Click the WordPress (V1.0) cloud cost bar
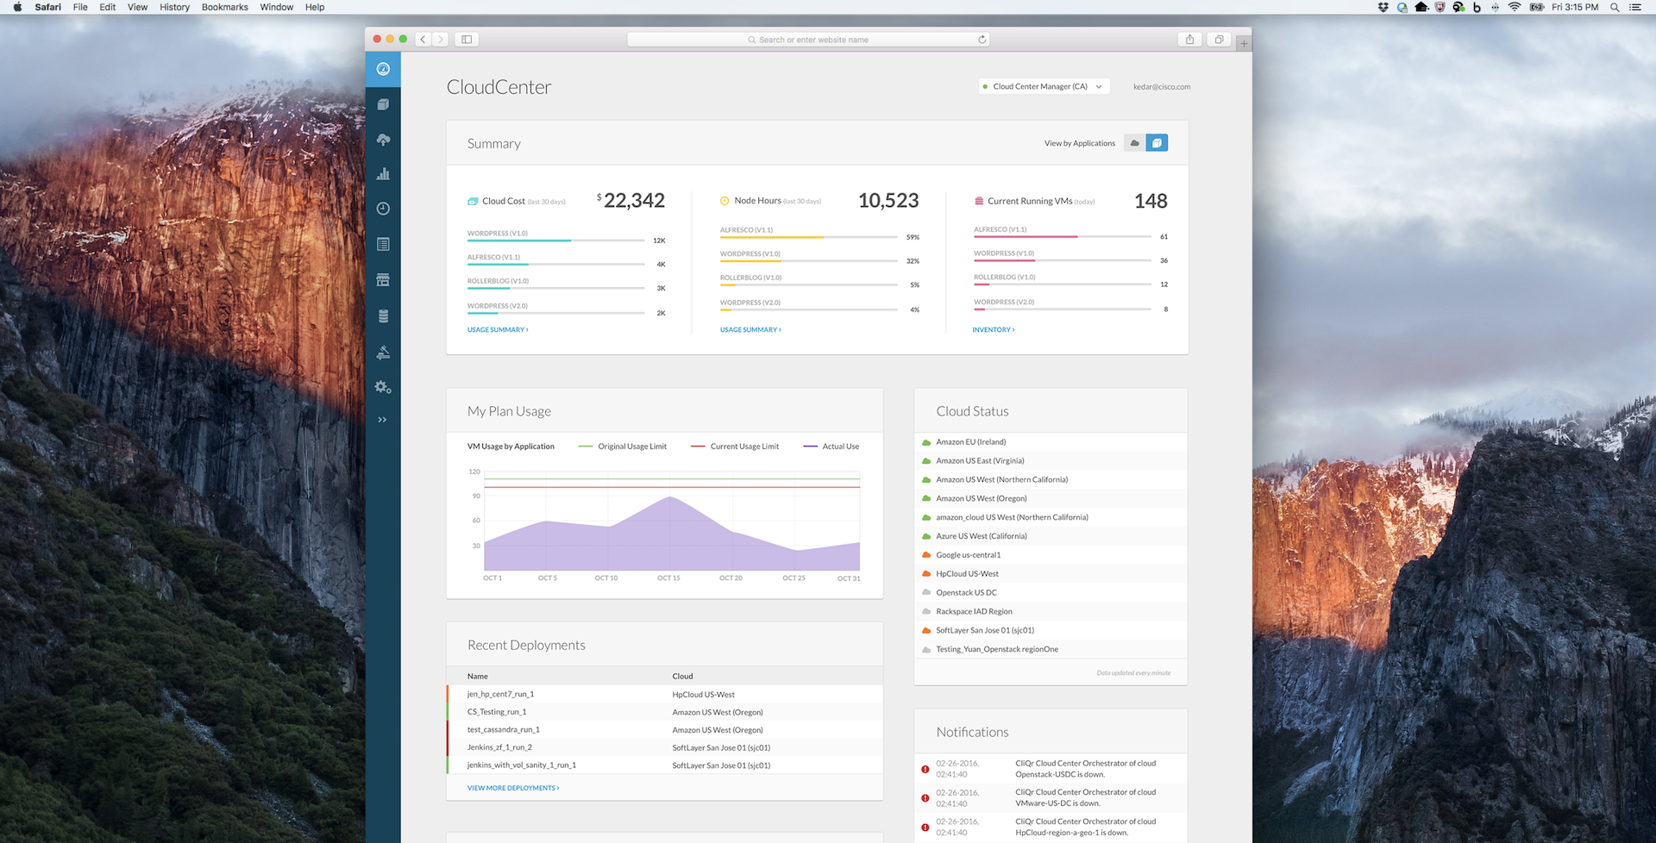1656x843 pixels. pos(555,240)
